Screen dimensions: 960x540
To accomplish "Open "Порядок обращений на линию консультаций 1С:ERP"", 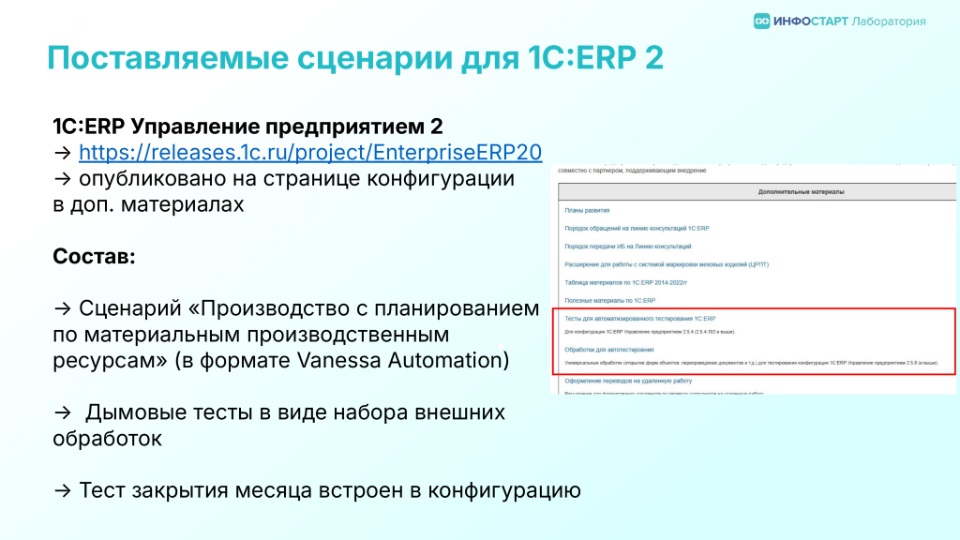I will pyautogui.click(x=637, y=229).
